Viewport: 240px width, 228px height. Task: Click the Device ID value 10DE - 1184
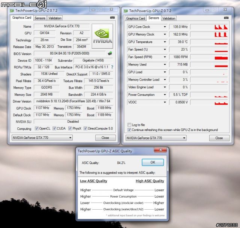click(x=43, y=60)
